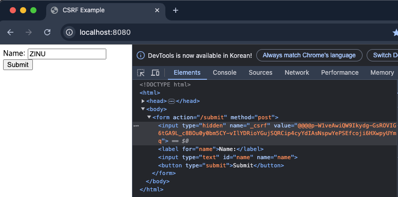Viewport: 398px width, 197px height.
Task: Select the label for="name" node
Action: 211,149
